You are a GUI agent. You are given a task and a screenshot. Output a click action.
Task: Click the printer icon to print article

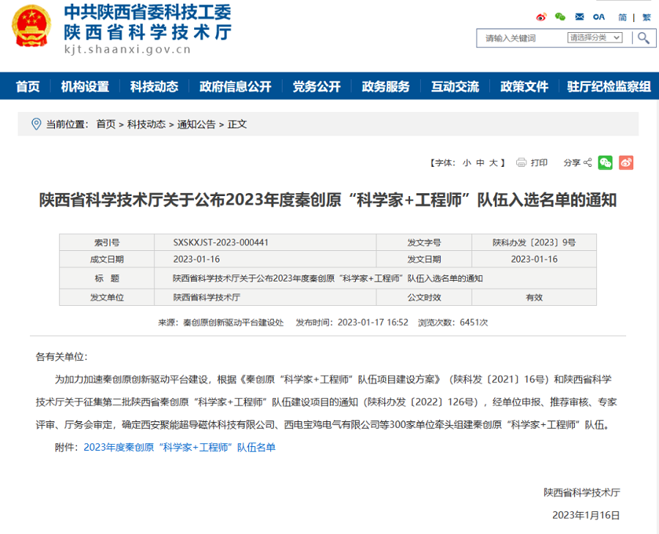tap(521, 162)
